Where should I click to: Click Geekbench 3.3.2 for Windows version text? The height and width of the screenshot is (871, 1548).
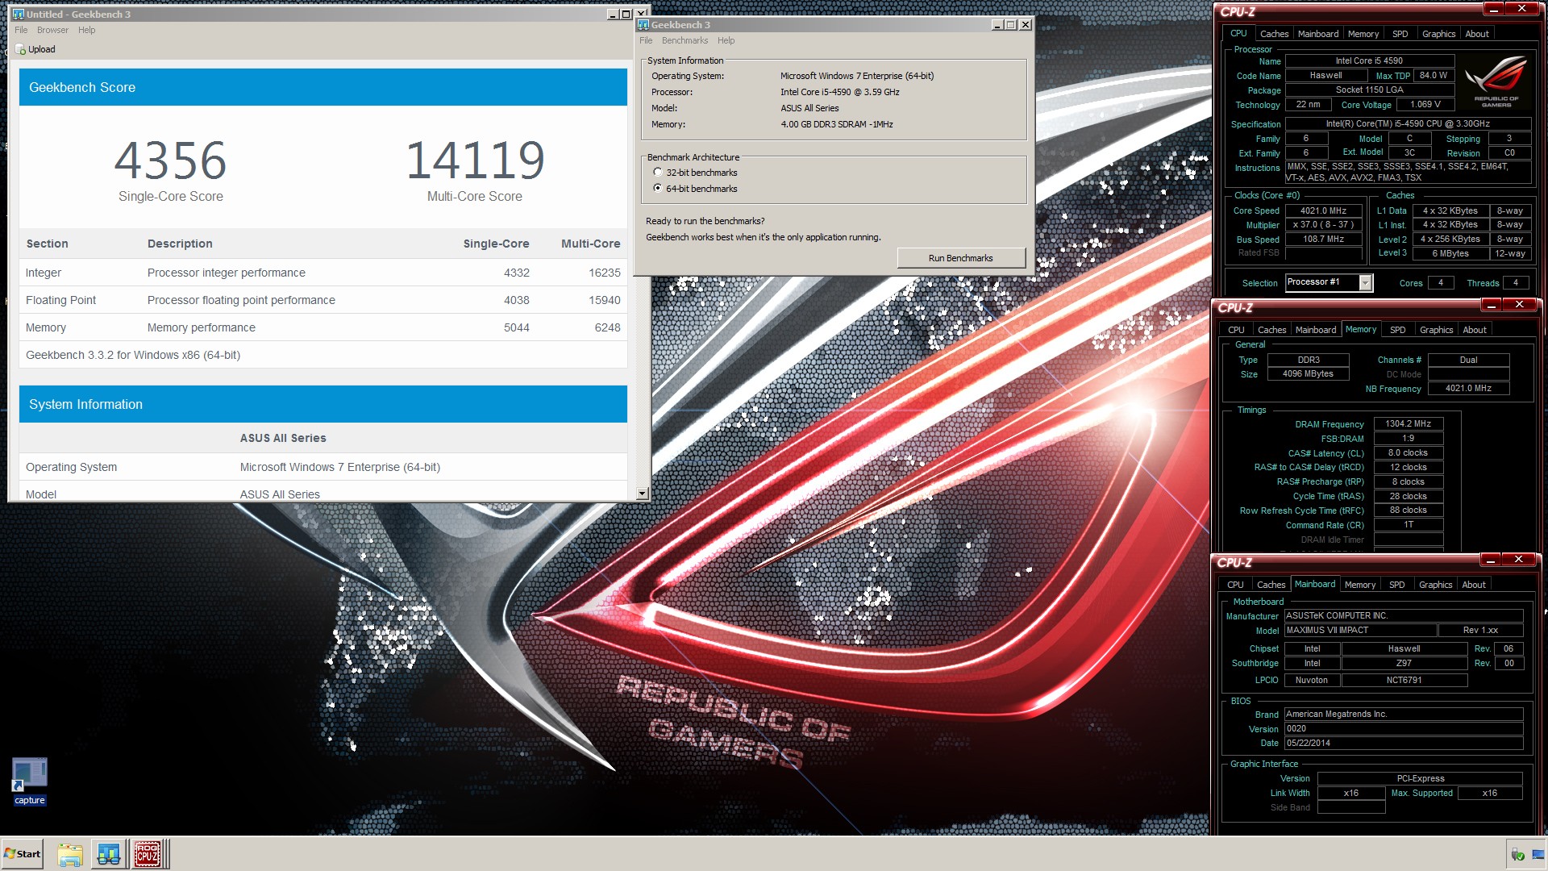click(x=133, y=355)
